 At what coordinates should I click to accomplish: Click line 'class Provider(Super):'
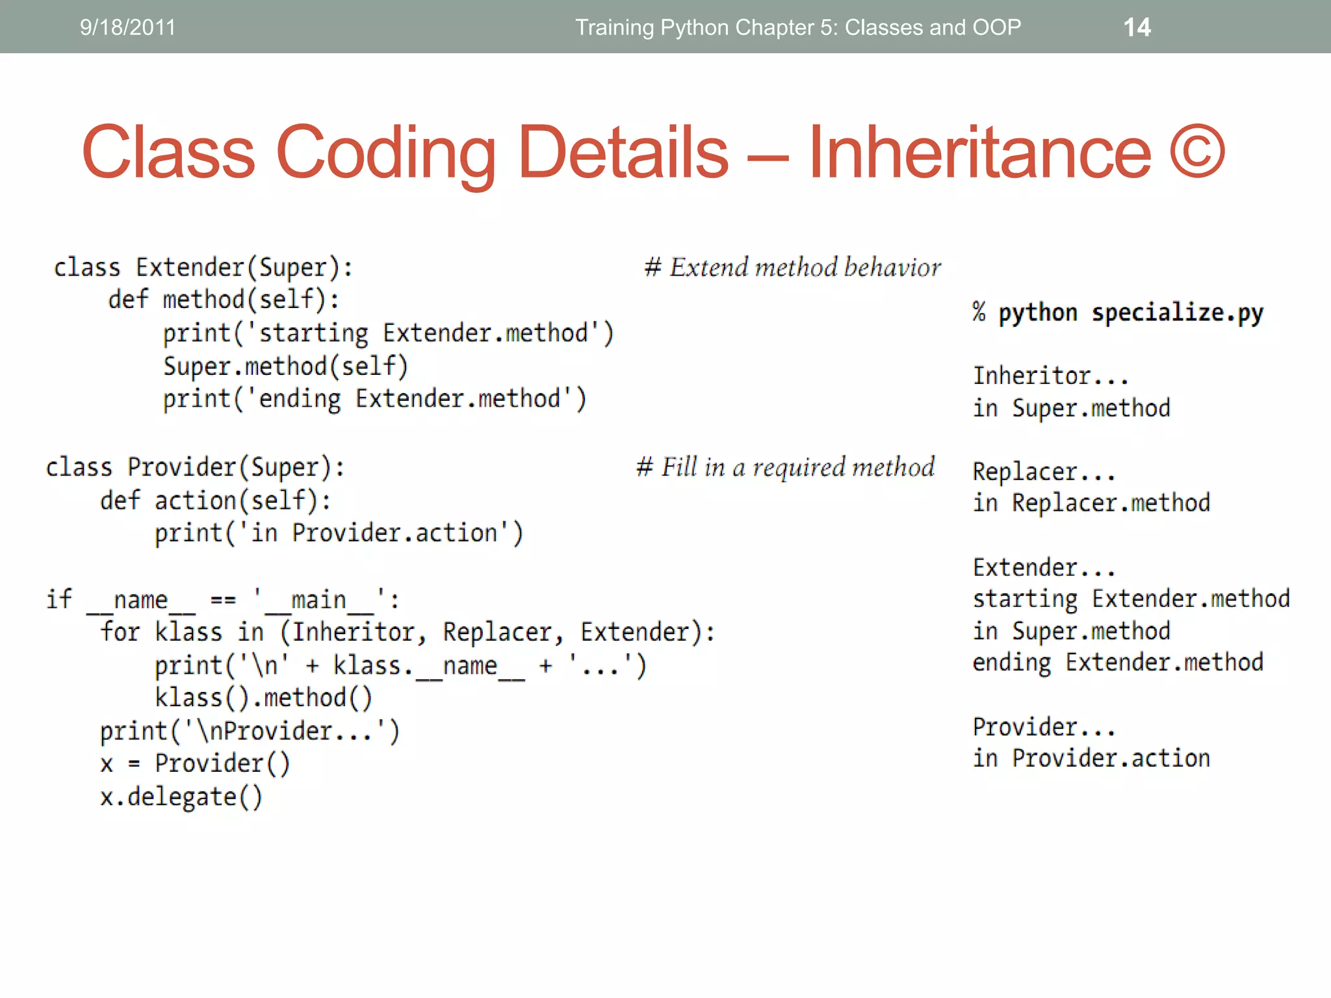tap(196, 468)
